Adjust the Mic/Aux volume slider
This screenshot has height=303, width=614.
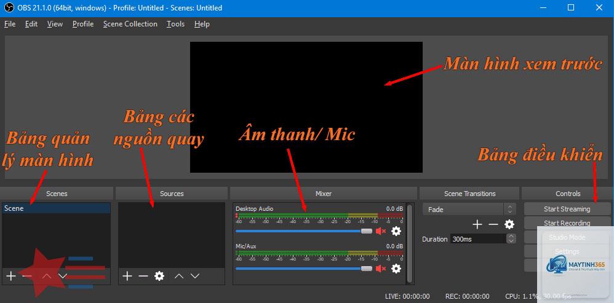[x=304, y=269]
